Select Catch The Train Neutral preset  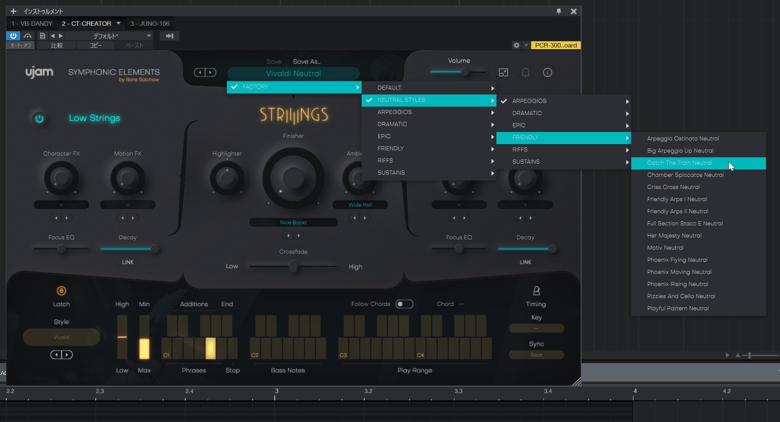click(699, 163)
